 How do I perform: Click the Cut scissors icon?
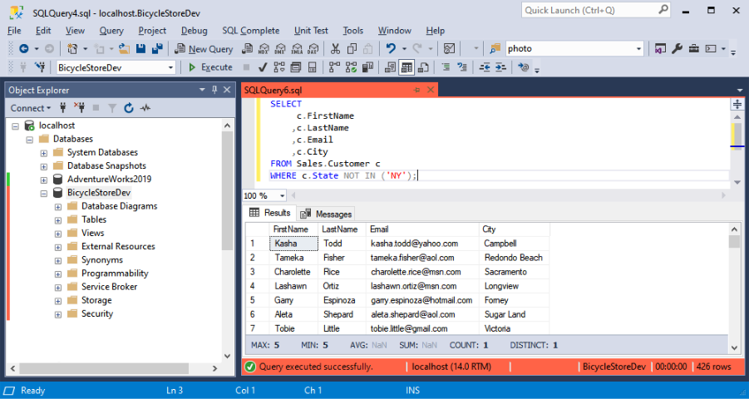pos(335,49)
